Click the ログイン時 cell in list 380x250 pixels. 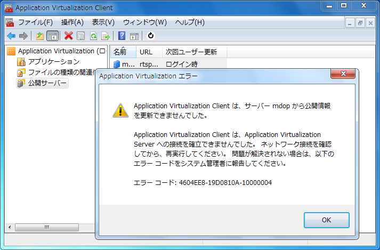coord(182,64)
